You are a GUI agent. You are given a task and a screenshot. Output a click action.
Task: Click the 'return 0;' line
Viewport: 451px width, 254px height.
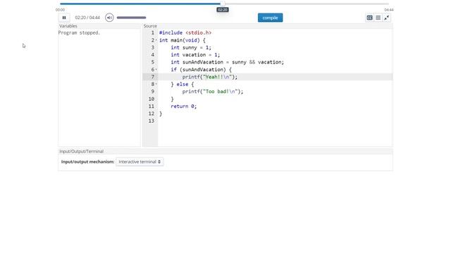tap(184, 107)
